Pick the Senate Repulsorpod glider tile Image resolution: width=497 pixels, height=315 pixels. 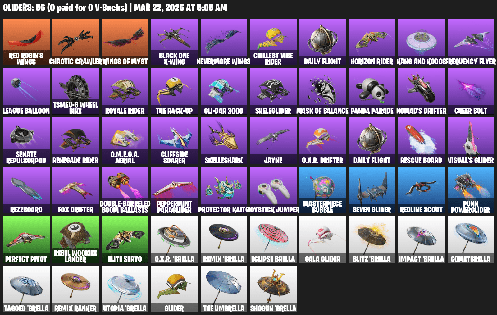[26, 141]
